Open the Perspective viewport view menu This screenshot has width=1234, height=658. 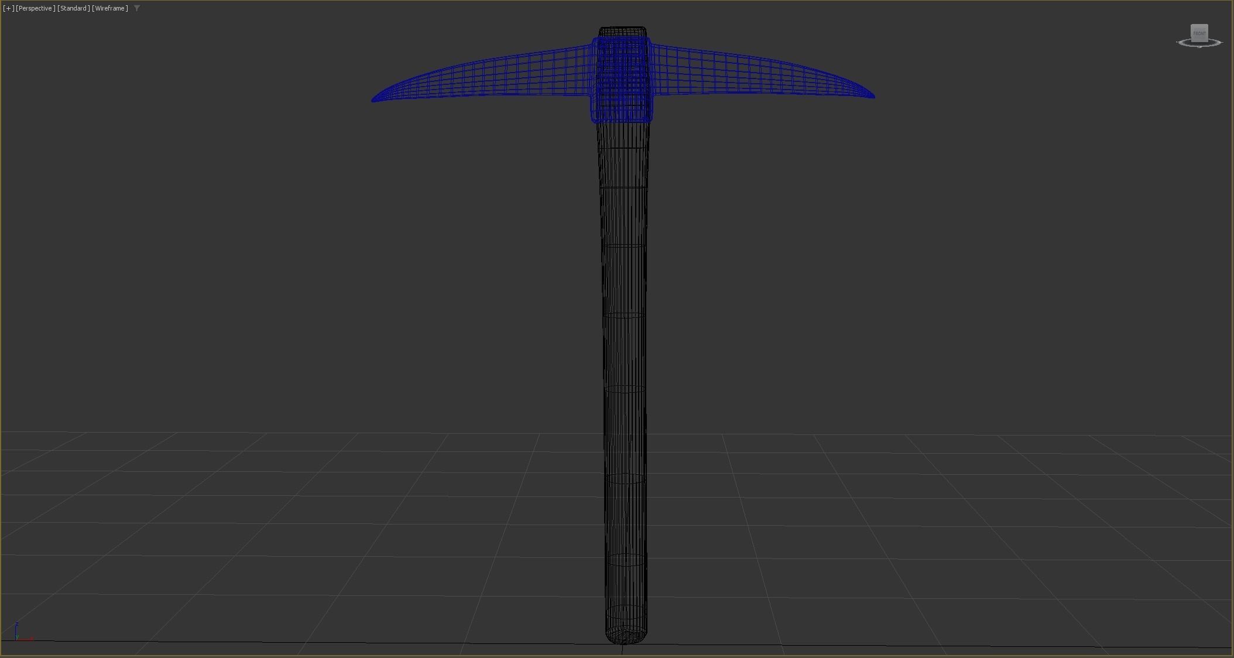point(36,8)
